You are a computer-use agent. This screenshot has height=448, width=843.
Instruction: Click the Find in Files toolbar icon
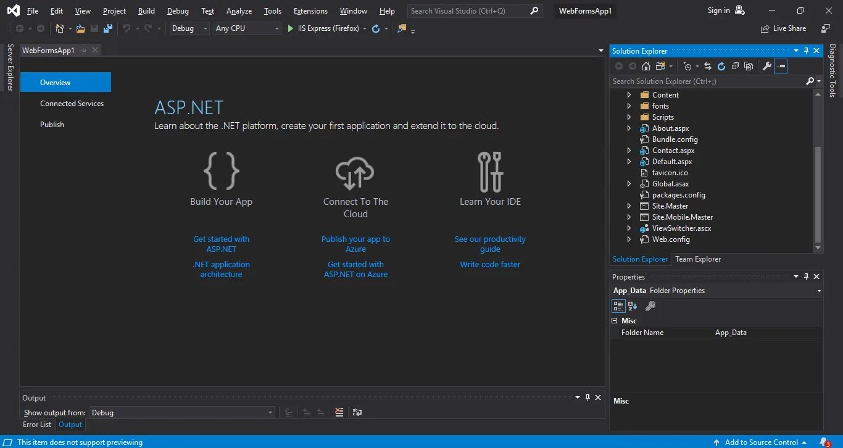[x=402, y=28]
